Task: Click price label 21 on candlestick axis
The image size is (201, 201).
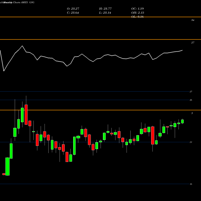Action: 191,142
